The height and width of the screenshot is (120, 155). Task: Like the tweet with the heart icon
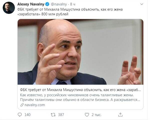click(x=87, y=115)
